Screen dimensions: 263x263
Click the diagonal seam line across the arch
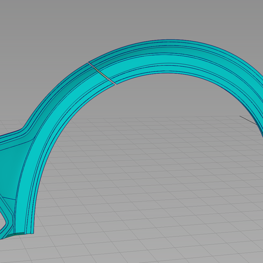point(102,73)
